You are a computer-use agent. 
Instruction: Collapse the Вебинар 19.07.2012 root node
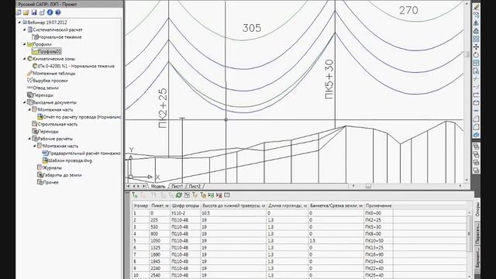pyautogui.click(x=19, y=22)
